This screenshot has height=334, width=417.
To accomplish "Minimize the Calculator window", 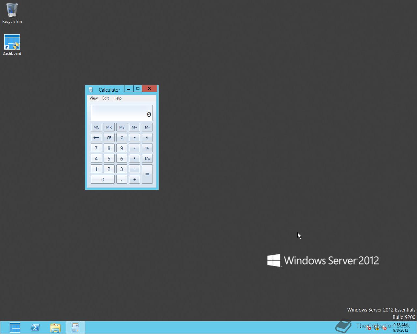I will (x=129, y=89).
